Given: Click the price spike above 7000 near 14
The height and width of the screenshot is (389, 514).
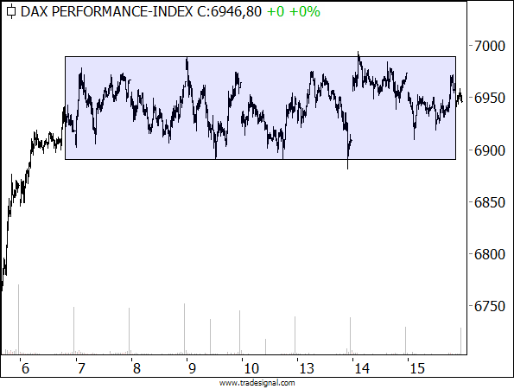Looking at the screenshot, I should point(359,54).
